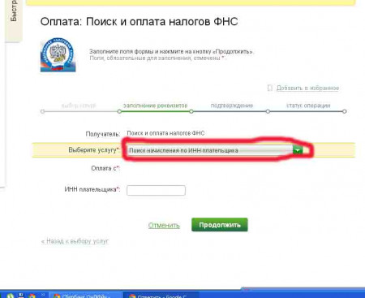This screenshot has height=298, width=365.
Task: Click the green uTorrent quick launch icon
Action: 10,296
